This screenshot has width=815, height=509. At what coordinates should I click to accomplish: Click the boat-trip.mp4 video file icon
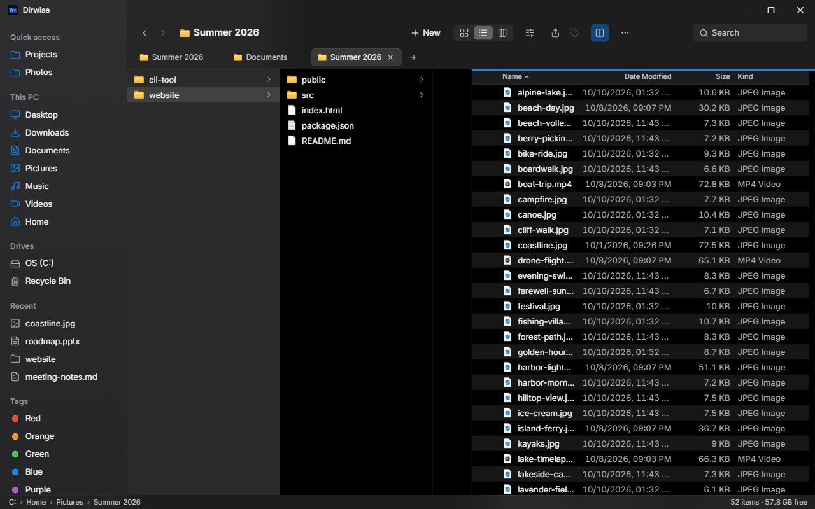[x=507, y=184]
